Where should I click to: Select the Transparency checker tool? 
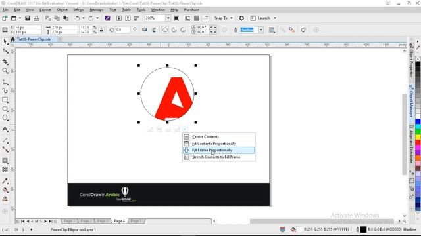(5, 169)
